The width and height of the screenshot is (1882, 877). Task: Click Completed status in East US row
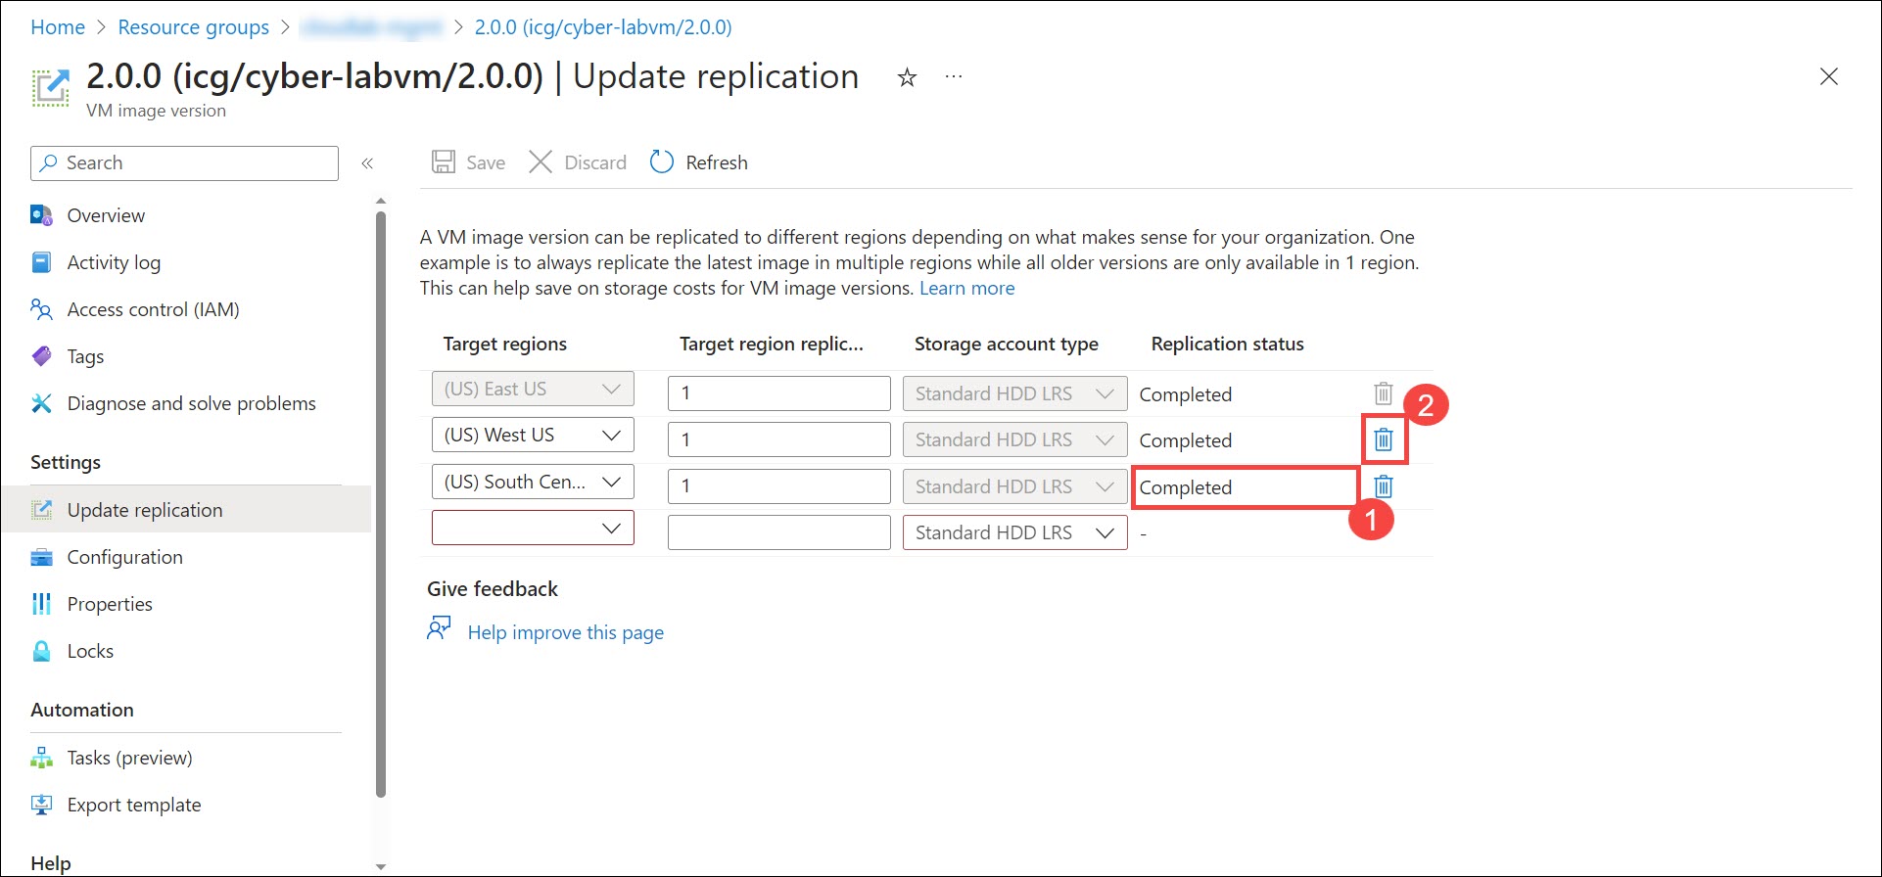point(1185,394)
